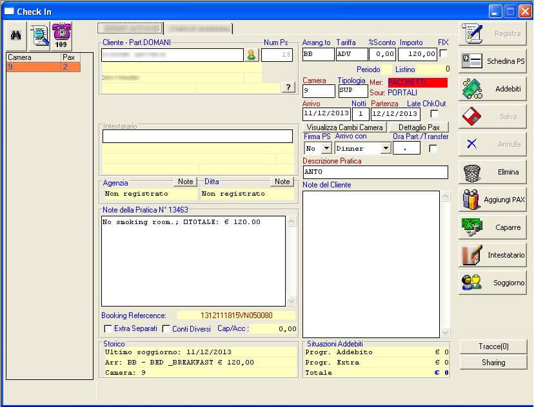
Task: Check the Extra Separati option
Action: click(x=108, y=329)
